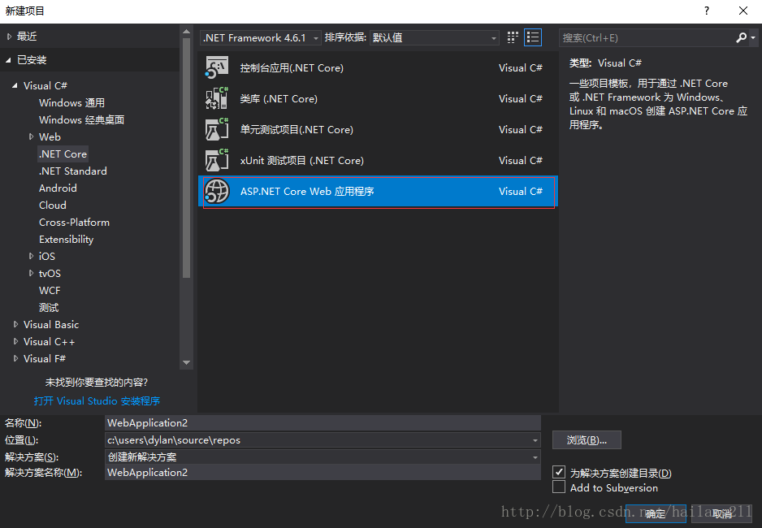Viewport: 762px width, 528px height.
Task: Click the 浏览(B)... browse button
Action: point(587,440)
